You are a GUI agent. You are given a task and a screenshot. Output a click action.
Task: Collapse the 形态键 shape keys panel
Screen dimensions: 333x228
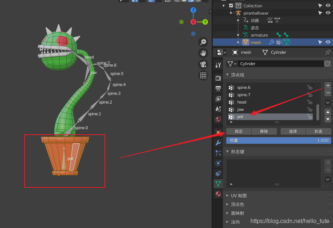(x=227, y=152)
